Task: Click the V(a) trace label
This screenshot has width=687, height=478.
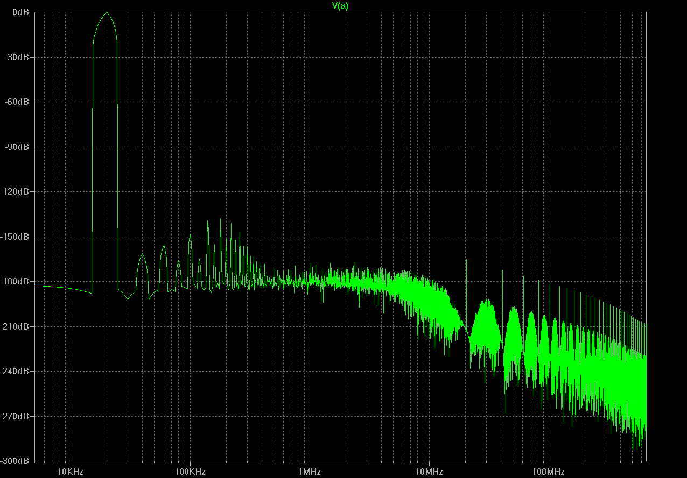Action: (340, 5)
